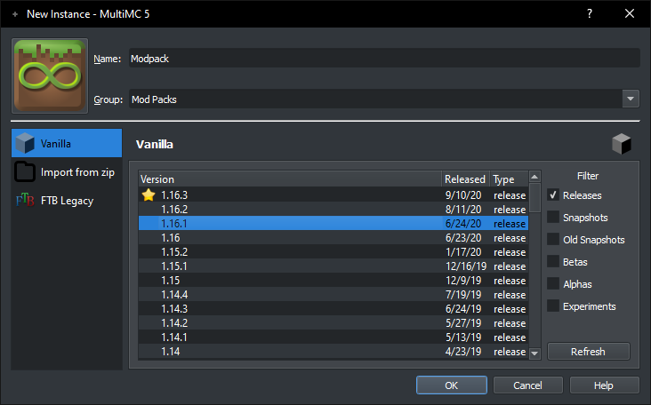The height and width of the screenshot is (405, 651).
Task: Select version 1.15.2 row
Action: coord(334,251)
